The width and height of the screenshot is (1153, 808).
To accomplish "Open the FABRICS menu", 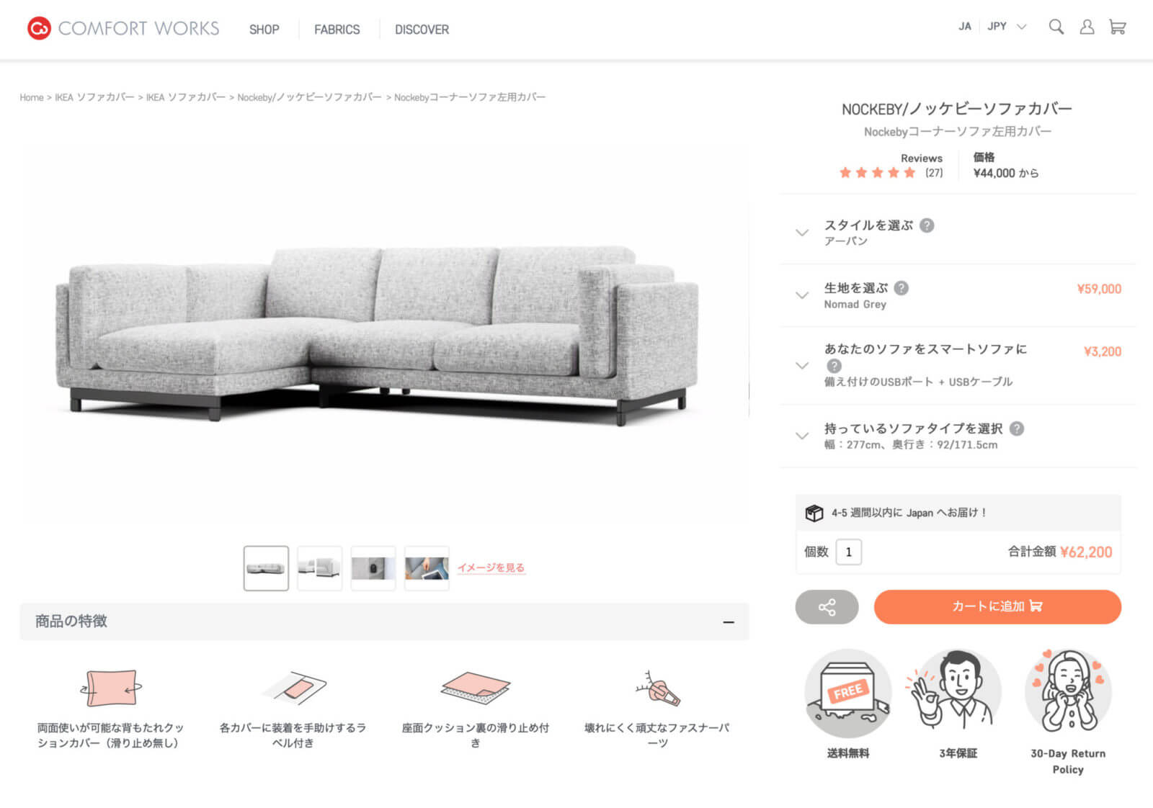I will click(x=337, y=30).
